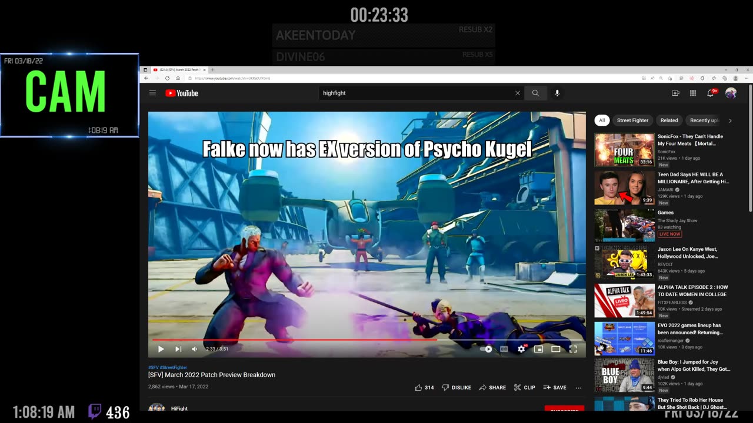Open a new browser tab
Screen dimensions: 753x423
[212, 70]
